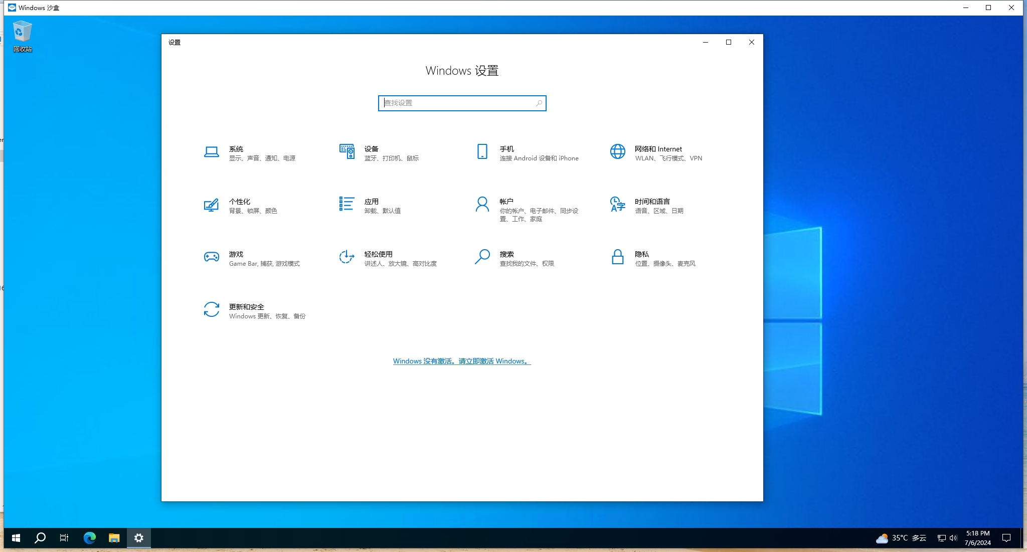Open the Accounts (帐户) person icon
The height and width of the screenshot is (552, 1027).
pos(482,205)
